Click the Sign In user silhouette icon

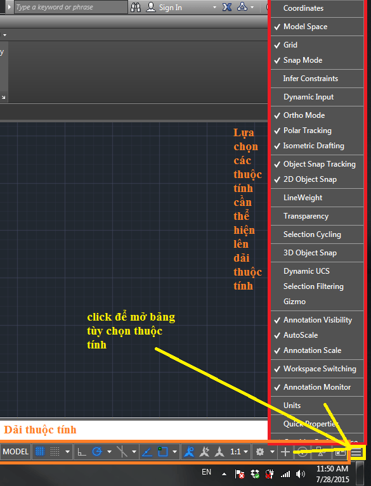click(x=151, y=7)
